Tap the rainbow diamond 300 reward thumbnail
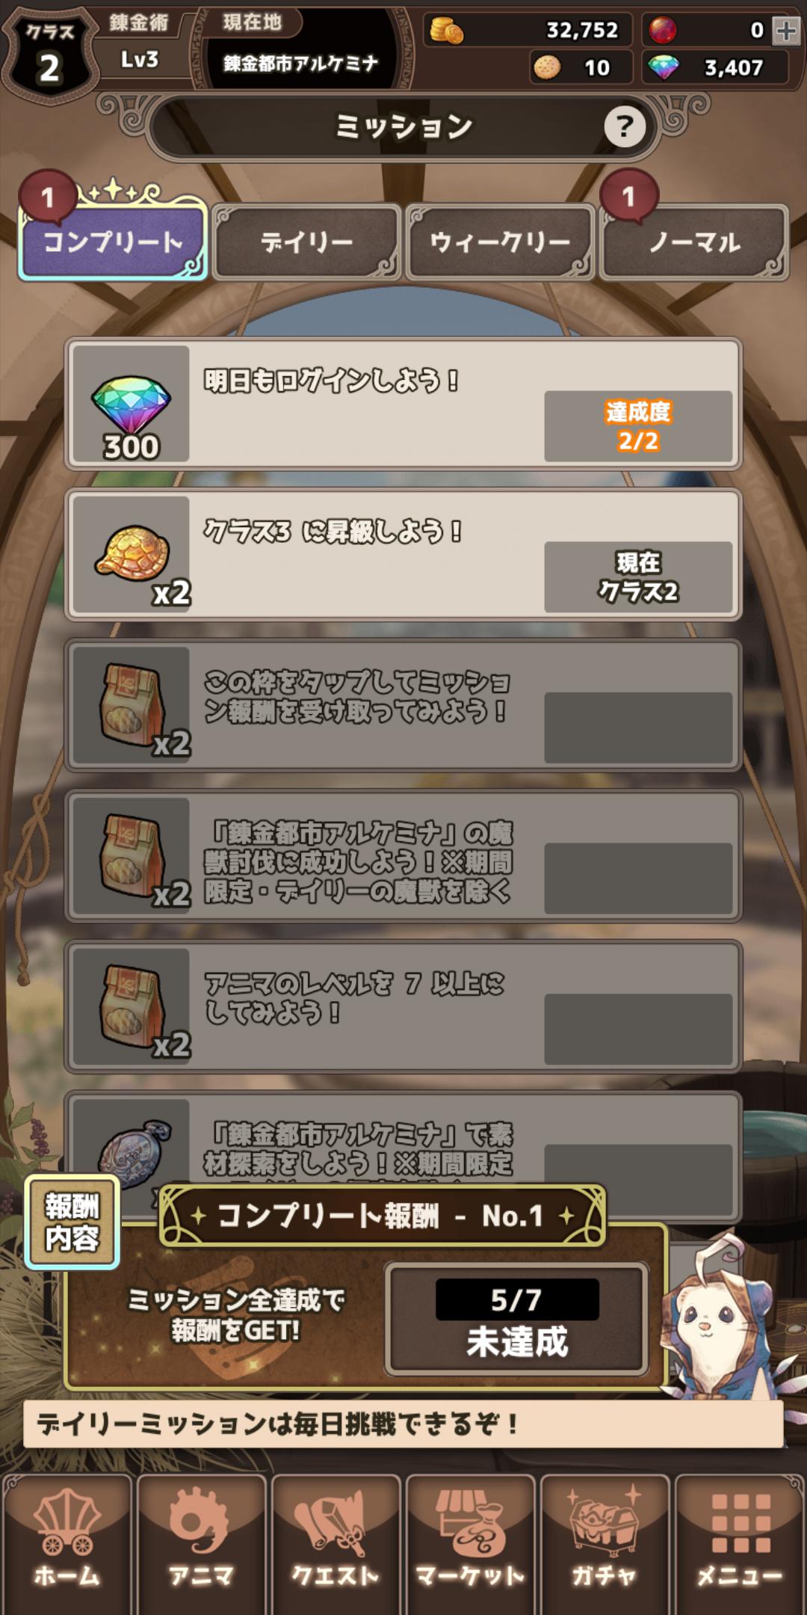This screenshot has height=1615, width=807. click(131, 404)
